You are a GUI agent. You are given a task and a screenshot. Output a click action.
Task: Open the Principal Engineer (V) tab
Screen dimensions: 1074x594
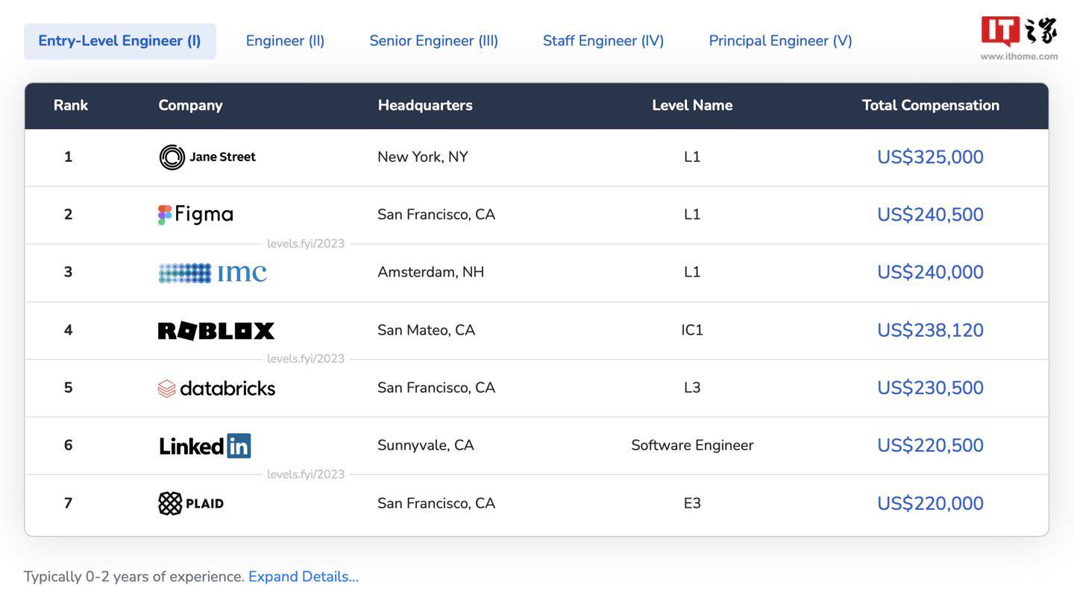pyautogui.click(x=780, y=41)
